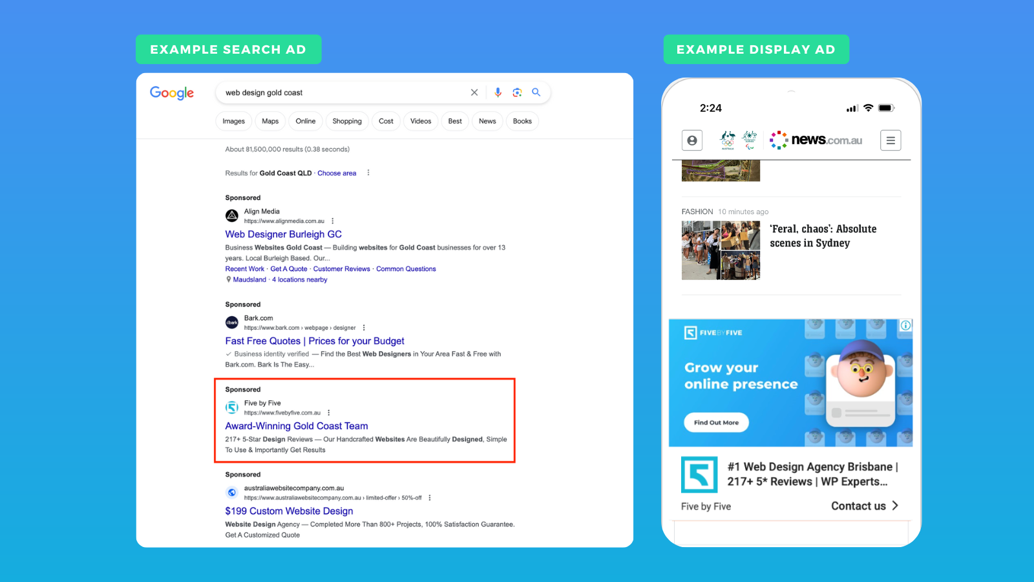This screenshot has height=582, width=1034.
Task: Click 'Five by Five' advertiser name under ad
Action: point(706,506)
